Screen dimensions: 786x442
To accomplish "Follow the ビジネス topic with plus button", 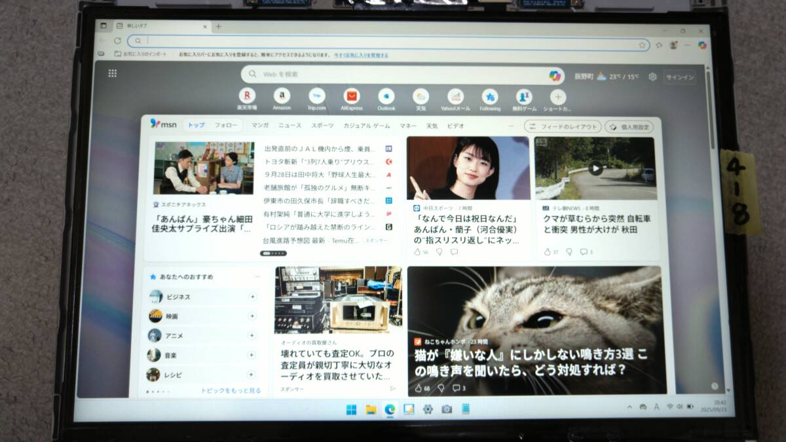I will (252, 297).
